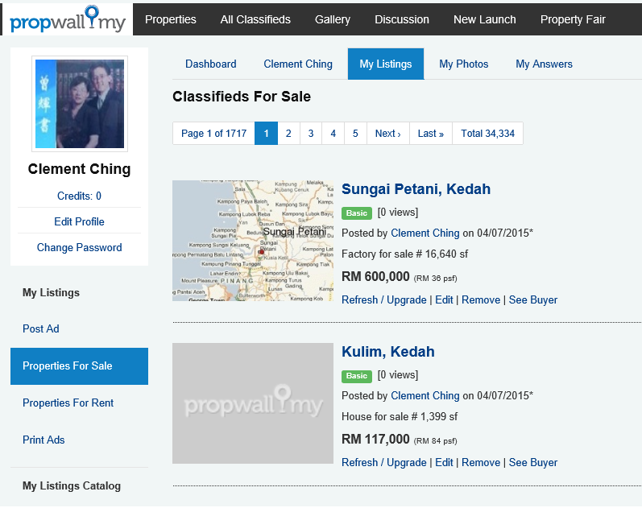Switch to the My Photos tab
The height and width of the screenshot is (508, 642).
[463, 64]
